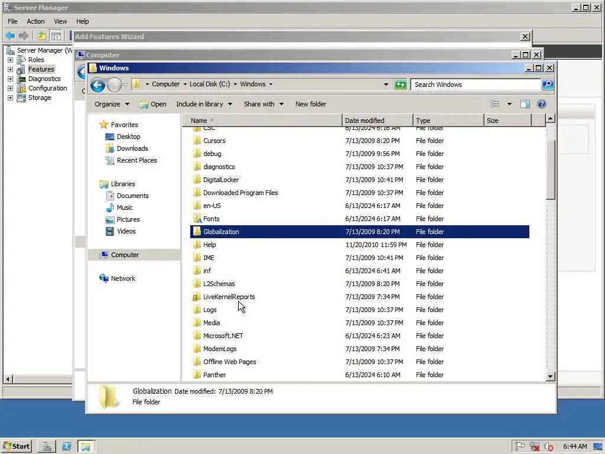Open the Music library
This screenshot has height=454, width=605.
tap(125, 207)
